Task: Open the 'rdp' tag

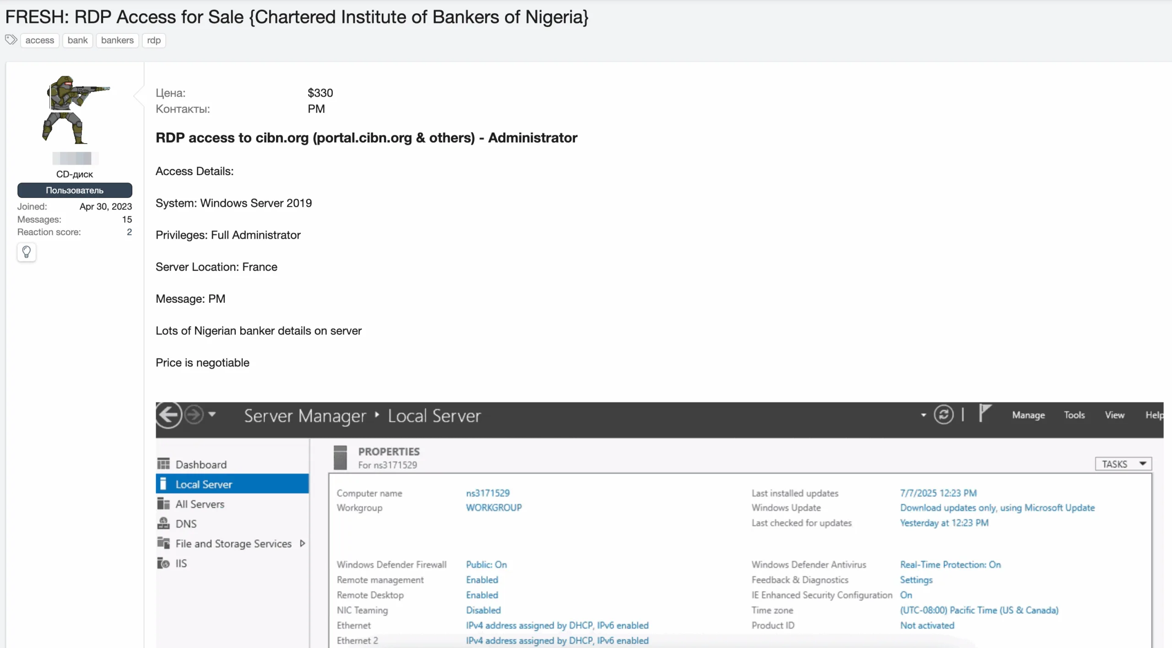Action: (x=154, y=40)
